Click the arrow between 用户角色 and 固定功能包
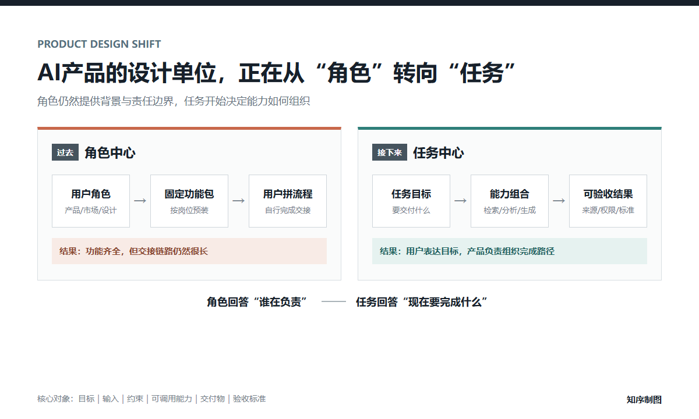Image resolution: width=699 pixels, height=419 pixels. [x=140, y=201]
